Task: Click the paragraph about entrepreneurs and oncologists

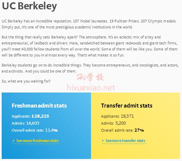Action: (x=90, y=68)
